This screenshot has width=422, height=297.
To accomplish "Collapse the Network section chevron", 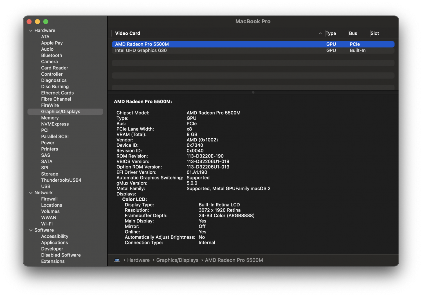I will point(31,193).
